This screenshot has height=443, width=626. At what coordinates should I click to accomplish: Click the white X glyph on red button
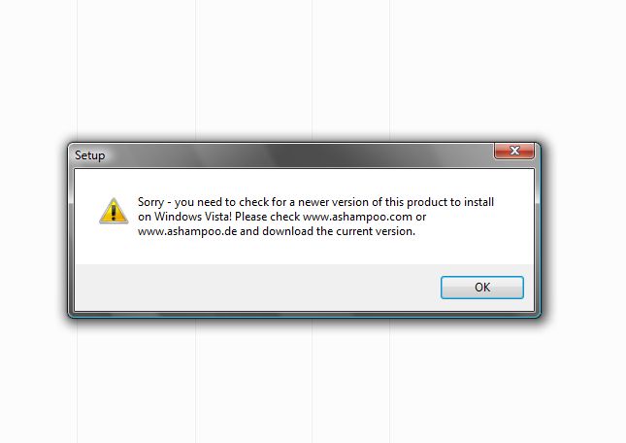click(x=514, y=151)
